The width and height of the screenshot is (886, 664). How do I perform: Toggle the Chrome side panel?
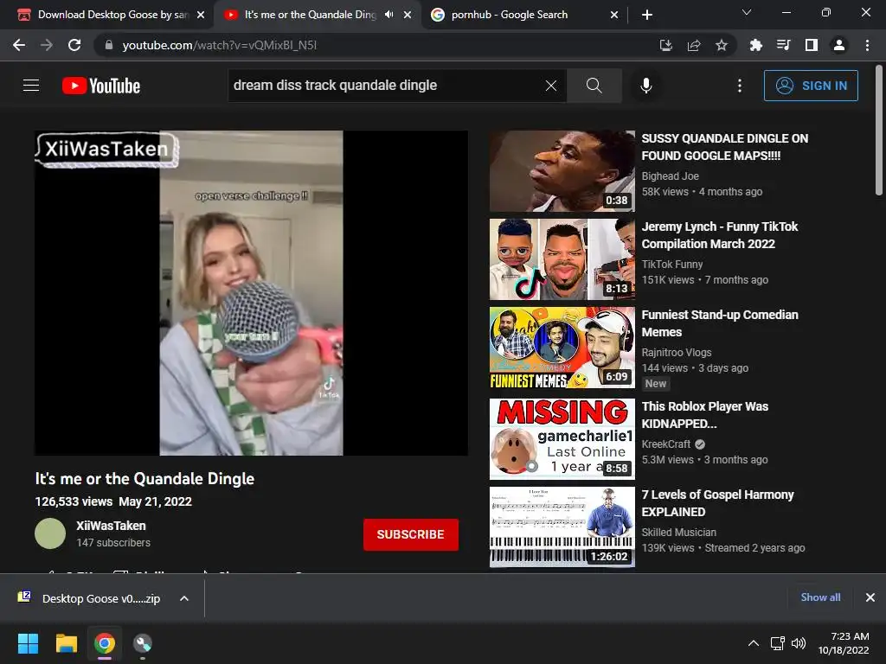click(812, 45)
